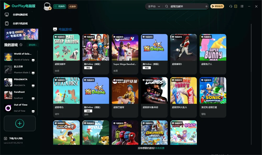Open the Digimon Super Rumble game card

coord(154,133)
